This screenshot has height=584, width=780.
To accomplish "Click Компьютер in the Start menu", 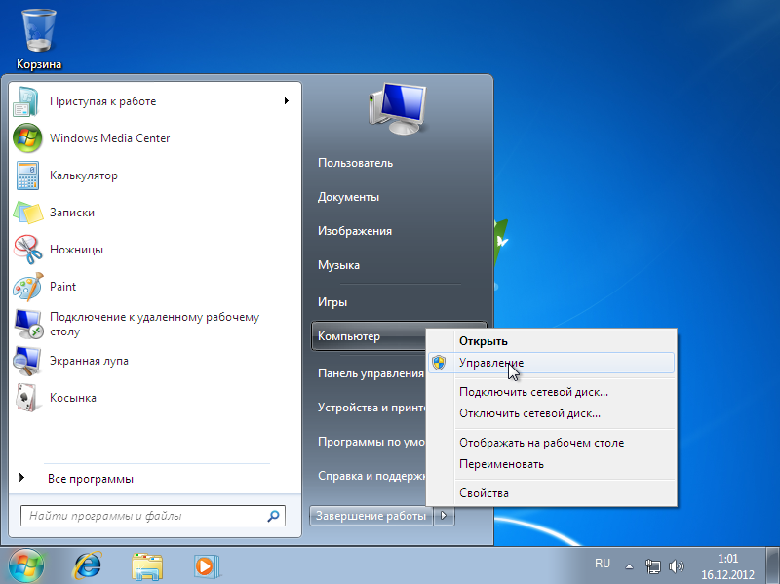I will click(369, 336).
